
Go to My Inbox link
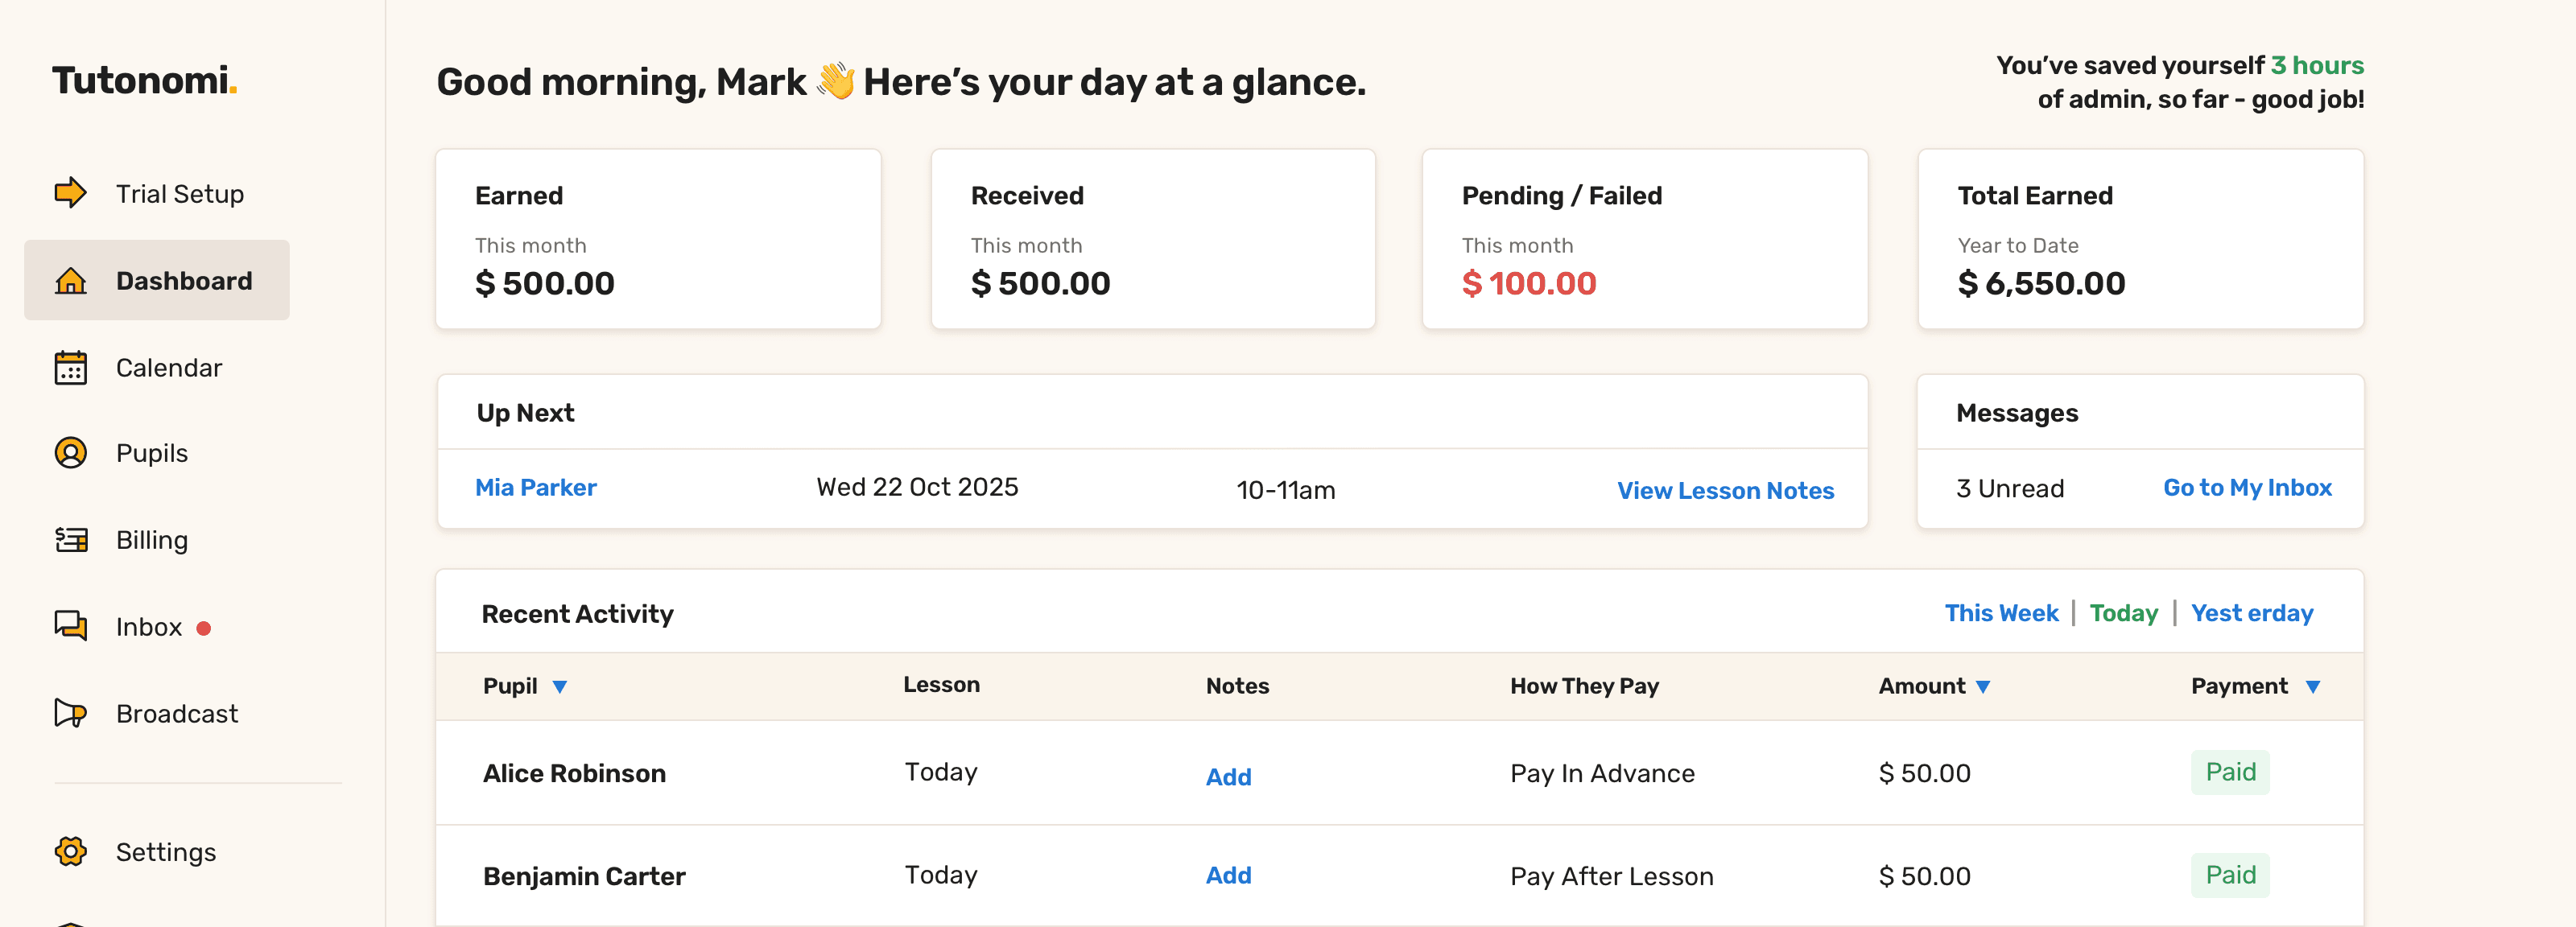2247,488
